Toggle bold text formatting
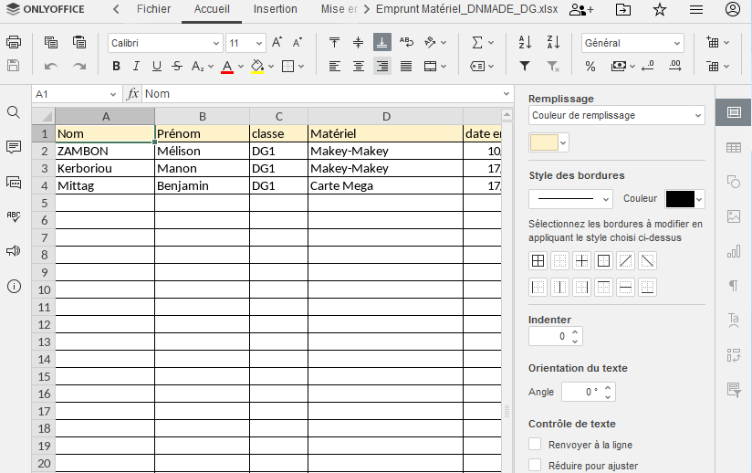The height and width of the screenshot is (473, 752). click(x=116, y=66)
